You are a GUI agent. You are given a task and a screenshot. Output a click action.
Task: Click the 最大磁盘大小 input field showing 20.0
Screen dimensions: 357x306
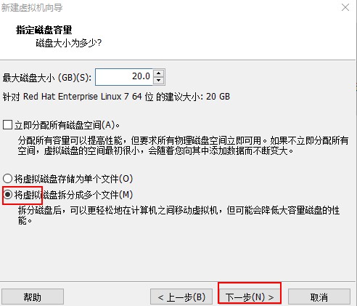point(124,77)
